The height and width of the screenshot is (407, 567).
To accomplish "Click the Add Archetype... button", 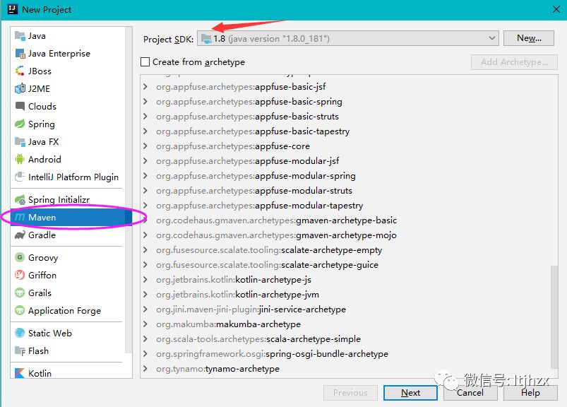I will 514,62.
